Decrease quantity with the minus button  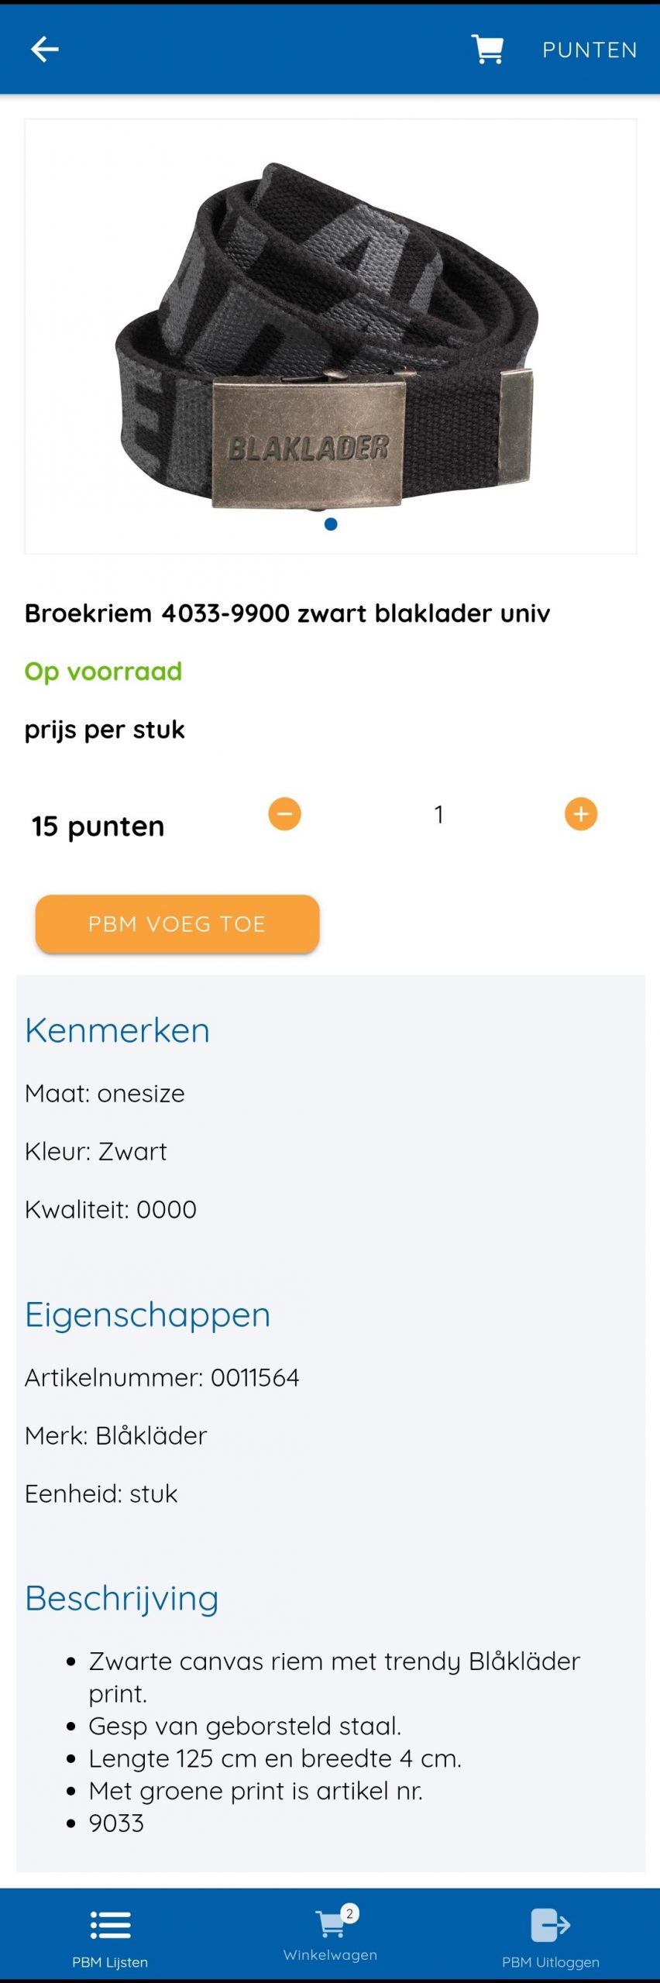[284, 814]
